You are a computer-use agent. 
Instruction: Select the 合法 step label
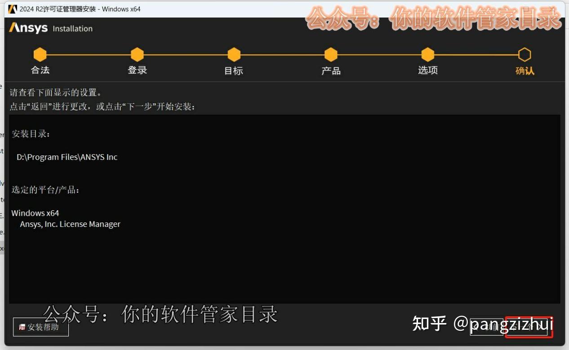click(x=40, y=71)
